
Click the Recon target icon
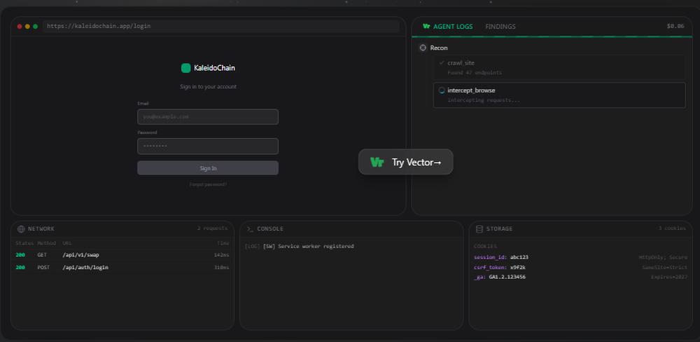click(423, 48)
